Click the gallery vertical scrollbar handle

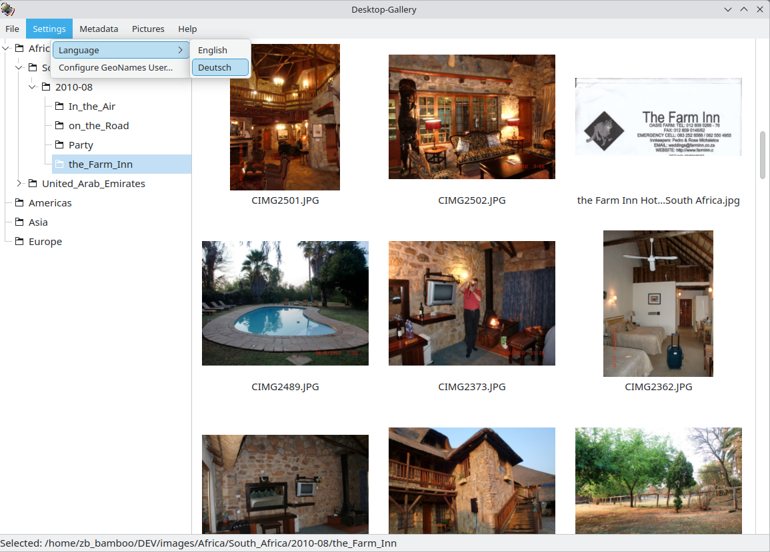click(762, 154)
